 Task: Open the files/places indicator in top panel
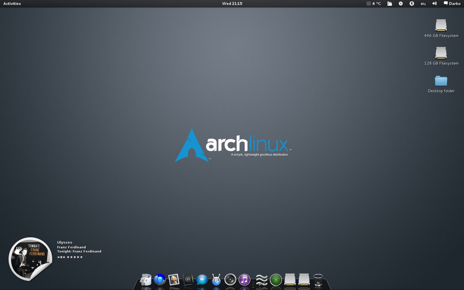pyautogui.click(x=390, y=4)
